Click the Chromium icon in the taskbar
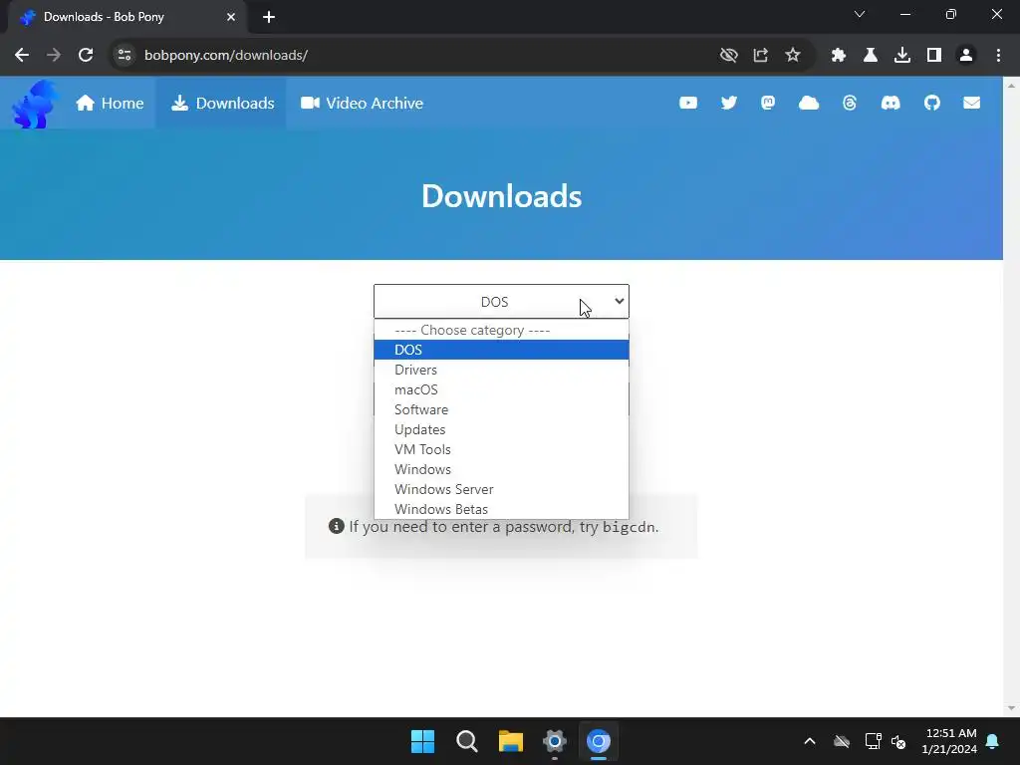This screenshot has height=765, width=1020. pos(599,741)
